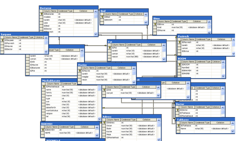Click the Collation header in Hazine table
Screen dimensions: 236x141
(x=122, y=68)
